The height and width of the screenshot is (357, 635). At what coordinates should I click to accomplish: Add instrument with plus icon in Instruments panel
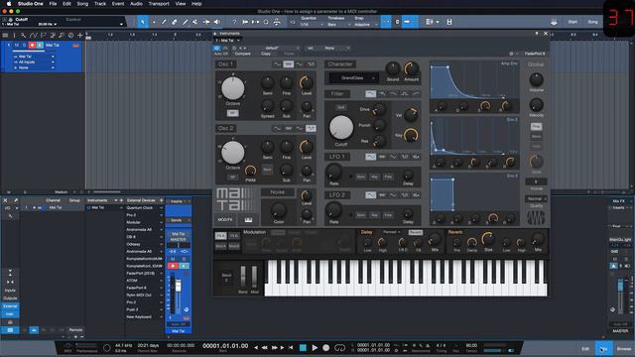click(x=121, y=200)
